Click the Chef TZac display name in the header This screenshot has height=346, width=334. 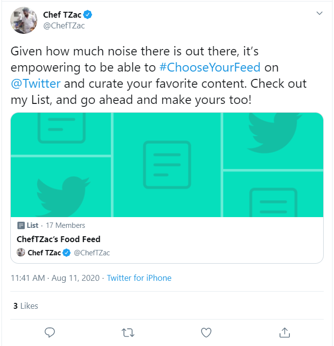(x=62, y=15)
